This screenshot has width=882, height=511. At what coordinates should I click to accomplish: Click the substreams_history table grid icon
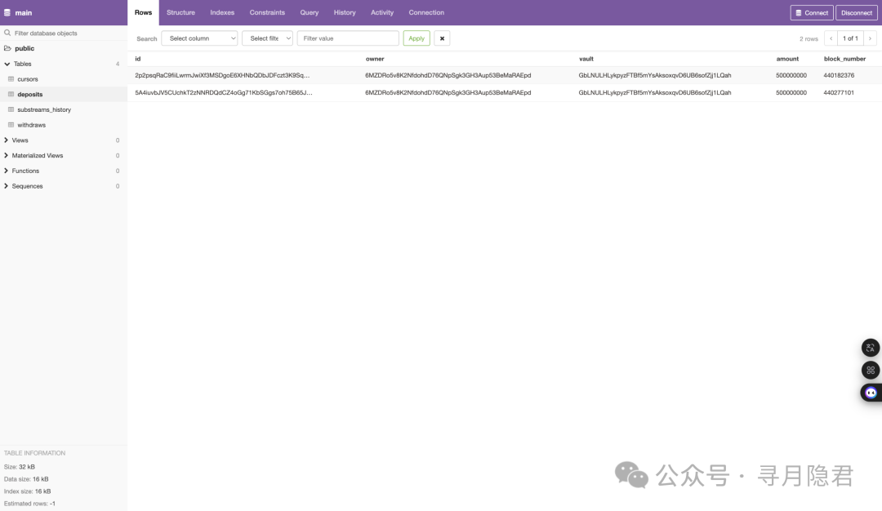click(11, 109)
